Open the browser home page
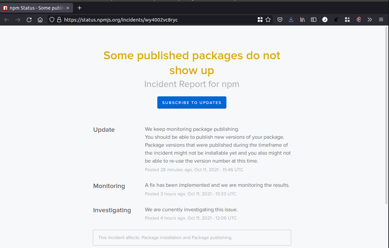This screenshot has width=389, height=248. click(x=40, y=20)
